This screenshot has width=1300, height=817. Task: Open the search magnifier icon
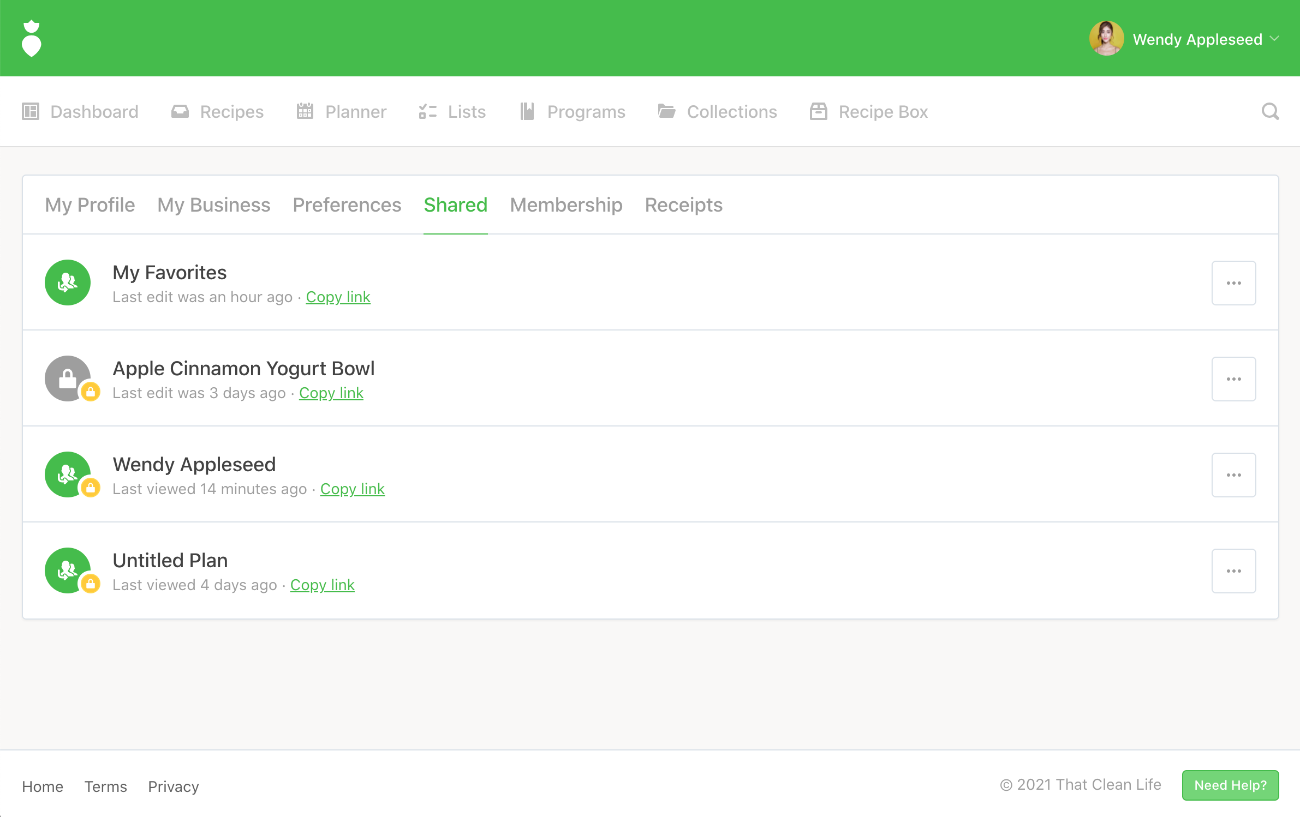(1269, 111)
